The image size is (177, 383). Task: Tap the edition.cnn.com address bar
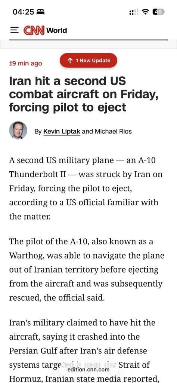click(x=88, y=370)
